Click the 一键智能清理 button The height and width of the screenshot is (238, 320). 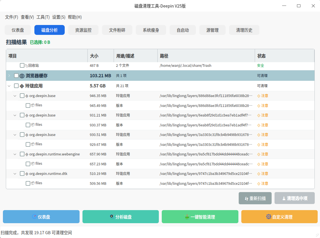point(200,217)
